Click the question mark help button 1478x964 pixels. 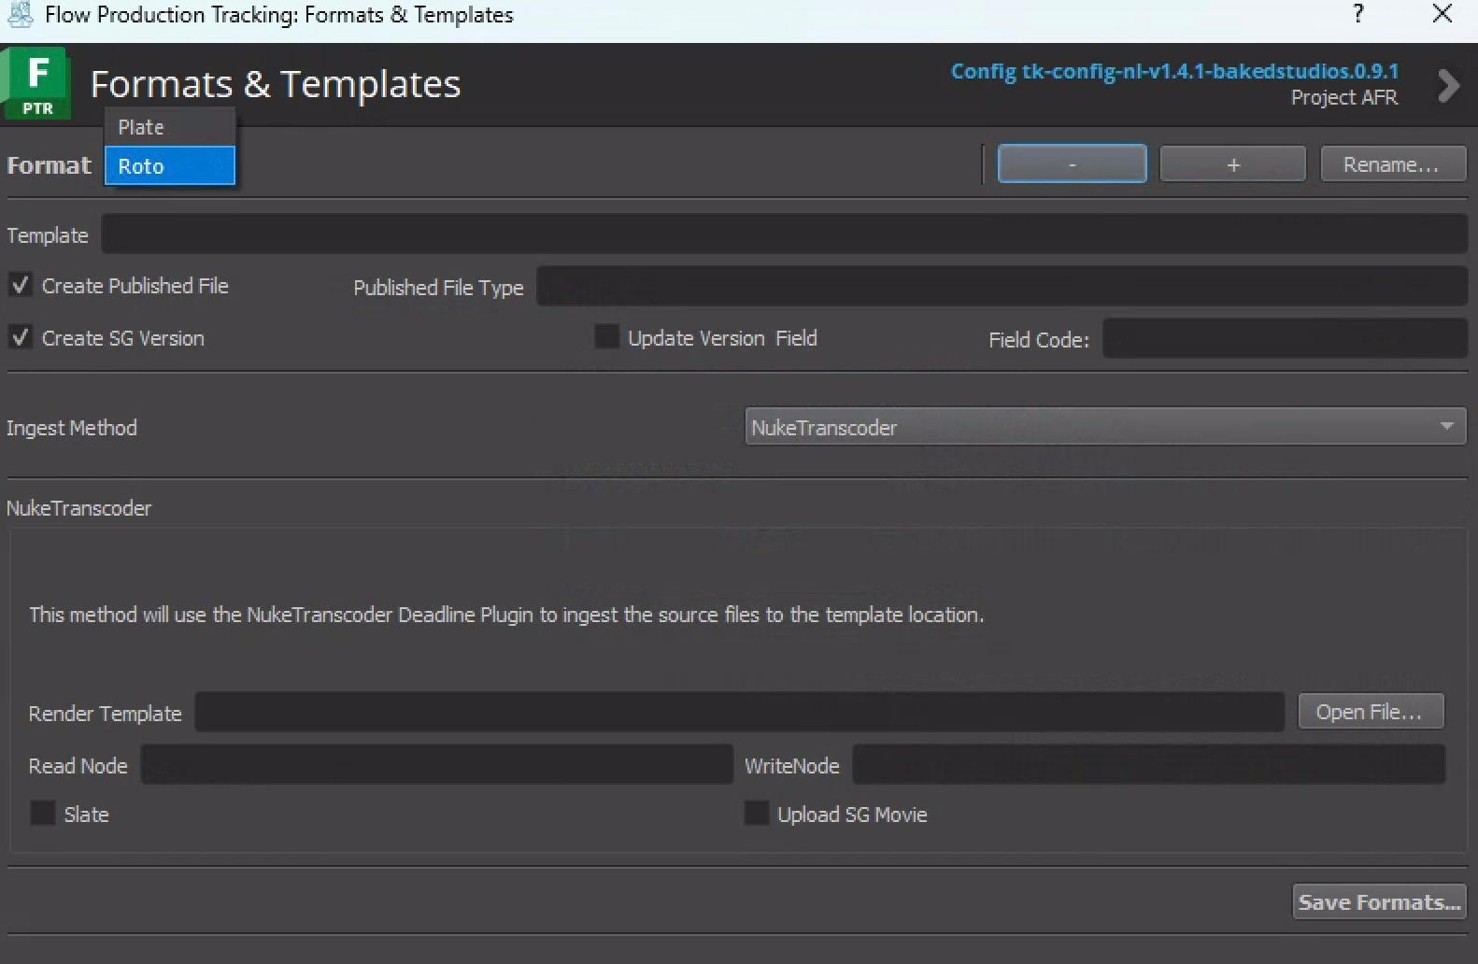pyautogui.click(x=1357, y=14)
